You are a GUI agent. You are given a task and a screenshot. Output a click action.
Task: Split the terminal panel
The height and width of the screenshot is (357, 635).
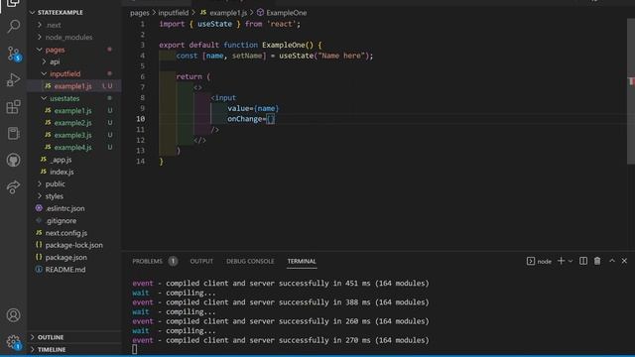pos(583,261)
